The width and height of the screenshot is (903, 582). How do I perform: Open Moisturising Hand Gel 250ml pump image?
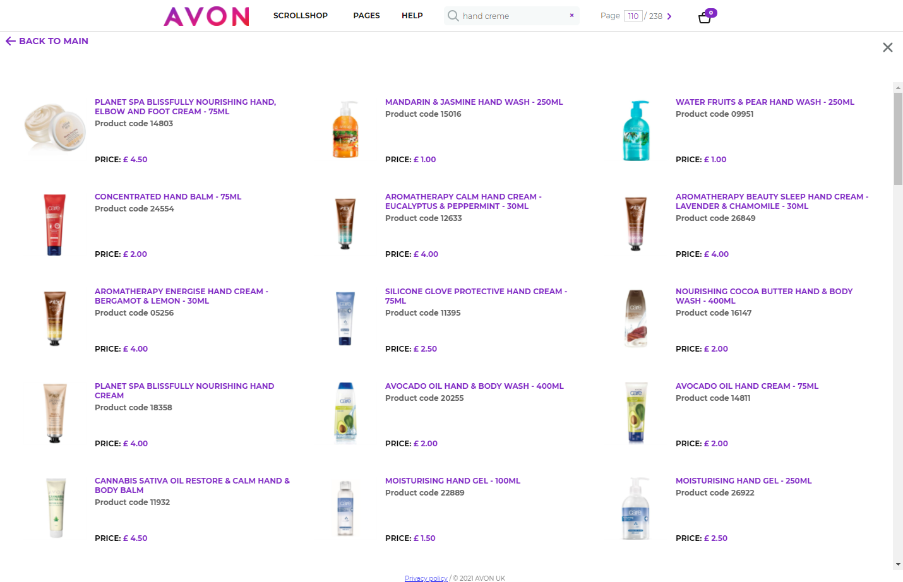pos(636,509)
